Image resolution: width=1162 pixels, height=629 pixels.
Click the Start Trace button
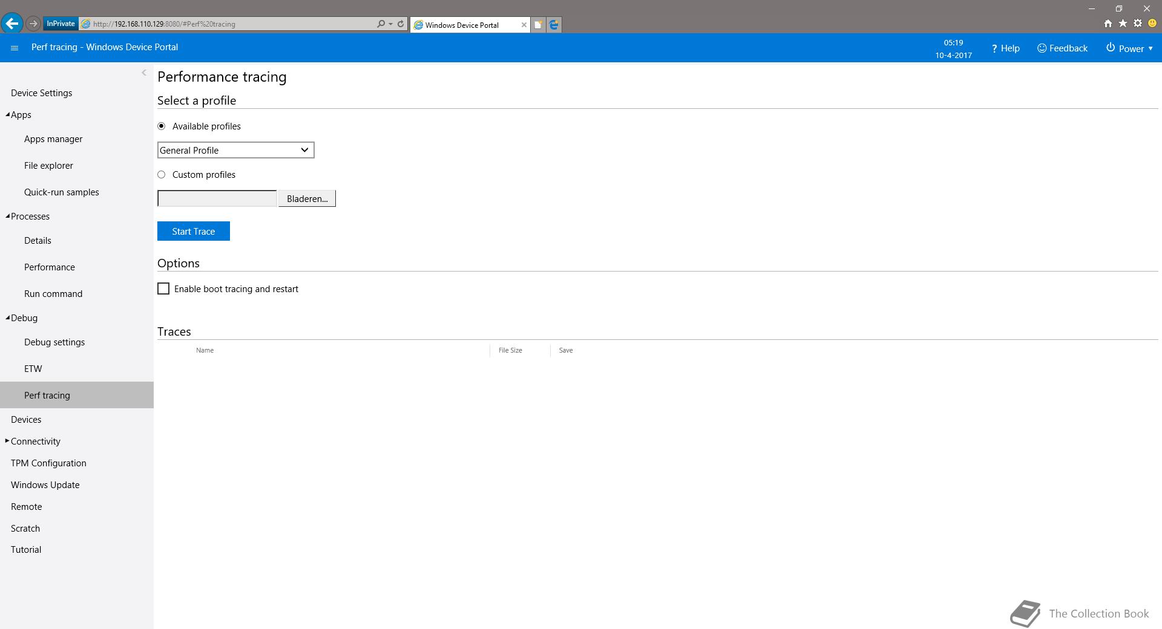click(x=194, y=231)
